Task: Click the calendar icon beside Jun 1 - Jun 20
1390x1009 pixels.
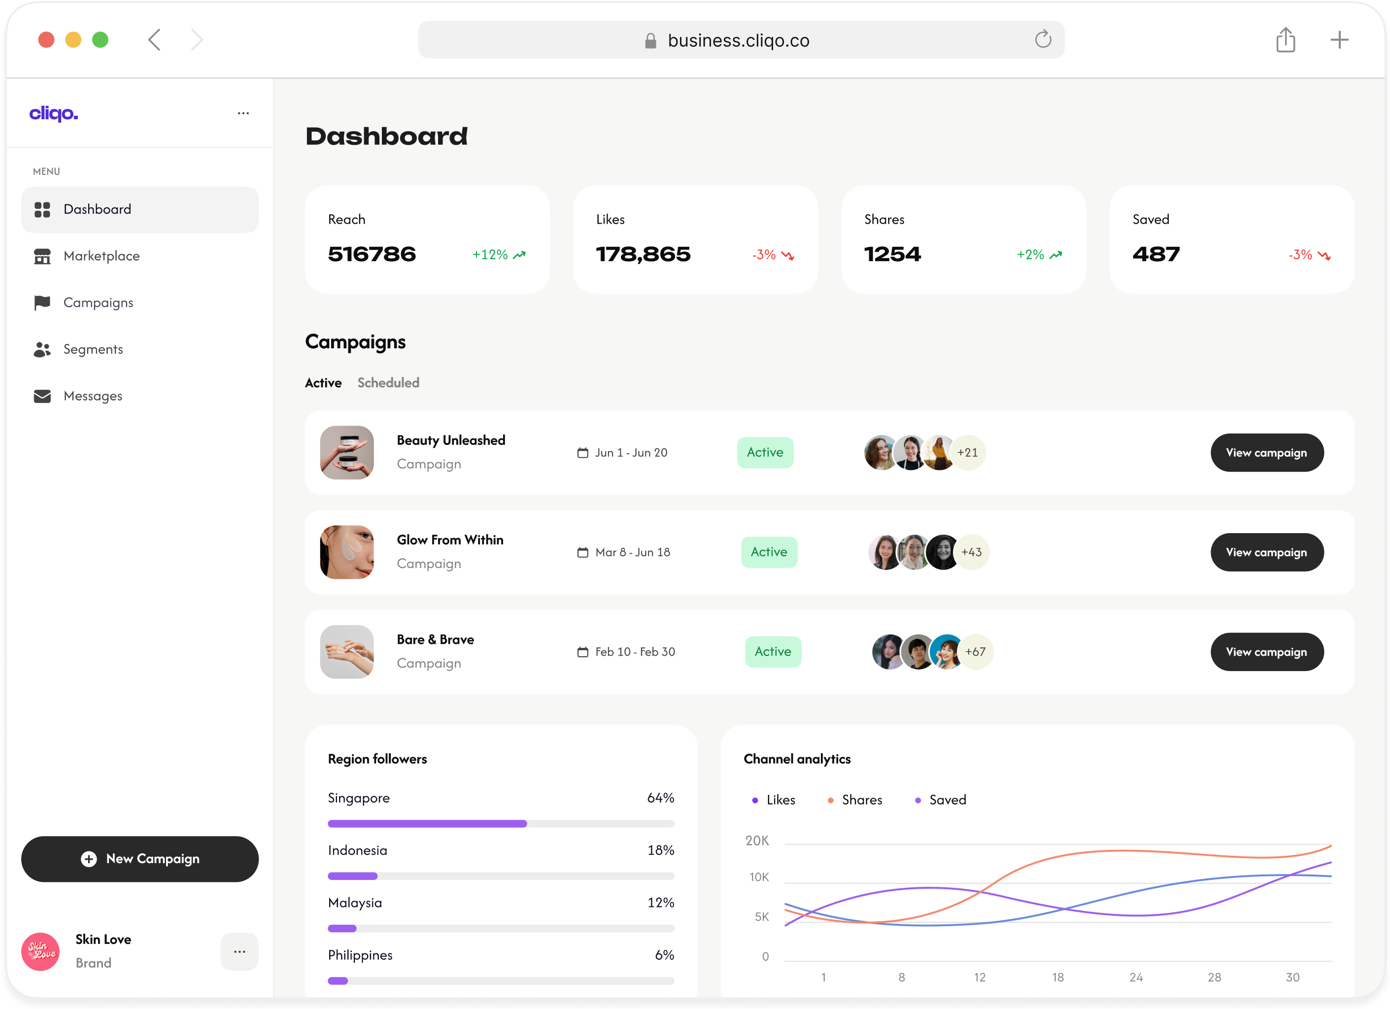Action: pos(582,452)
